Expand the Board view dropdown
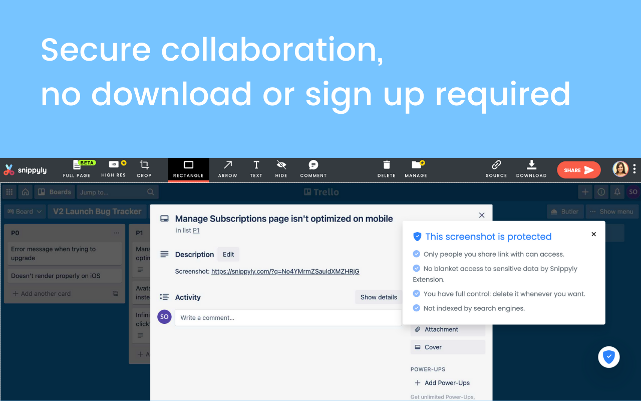The image size is (641, 401). click(x=25, y=212)
